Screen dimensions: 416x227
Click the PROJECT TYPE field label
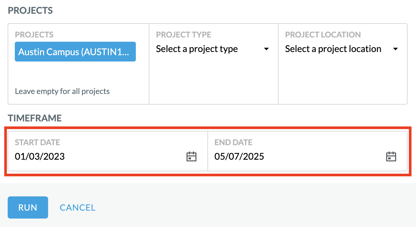coord(183,35)
